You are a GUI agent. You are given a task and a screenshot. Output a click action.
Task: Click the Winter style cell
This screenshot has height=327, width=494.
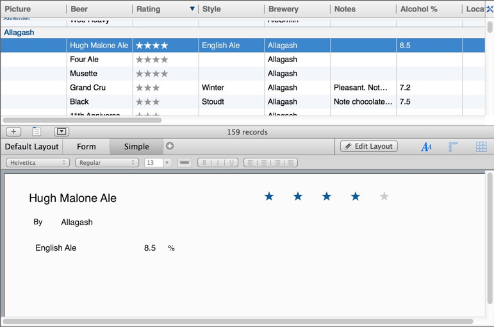click(231, 88)
